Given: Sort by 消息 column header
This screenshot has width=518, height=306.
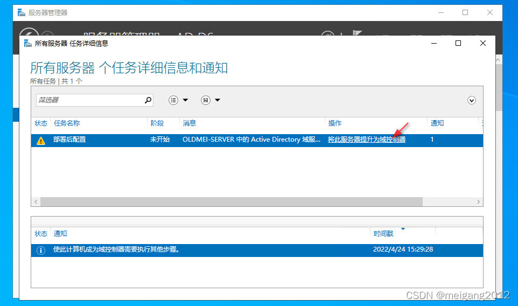Looking at the screenshot, I should pyautogui.click(x=190, y=123).
